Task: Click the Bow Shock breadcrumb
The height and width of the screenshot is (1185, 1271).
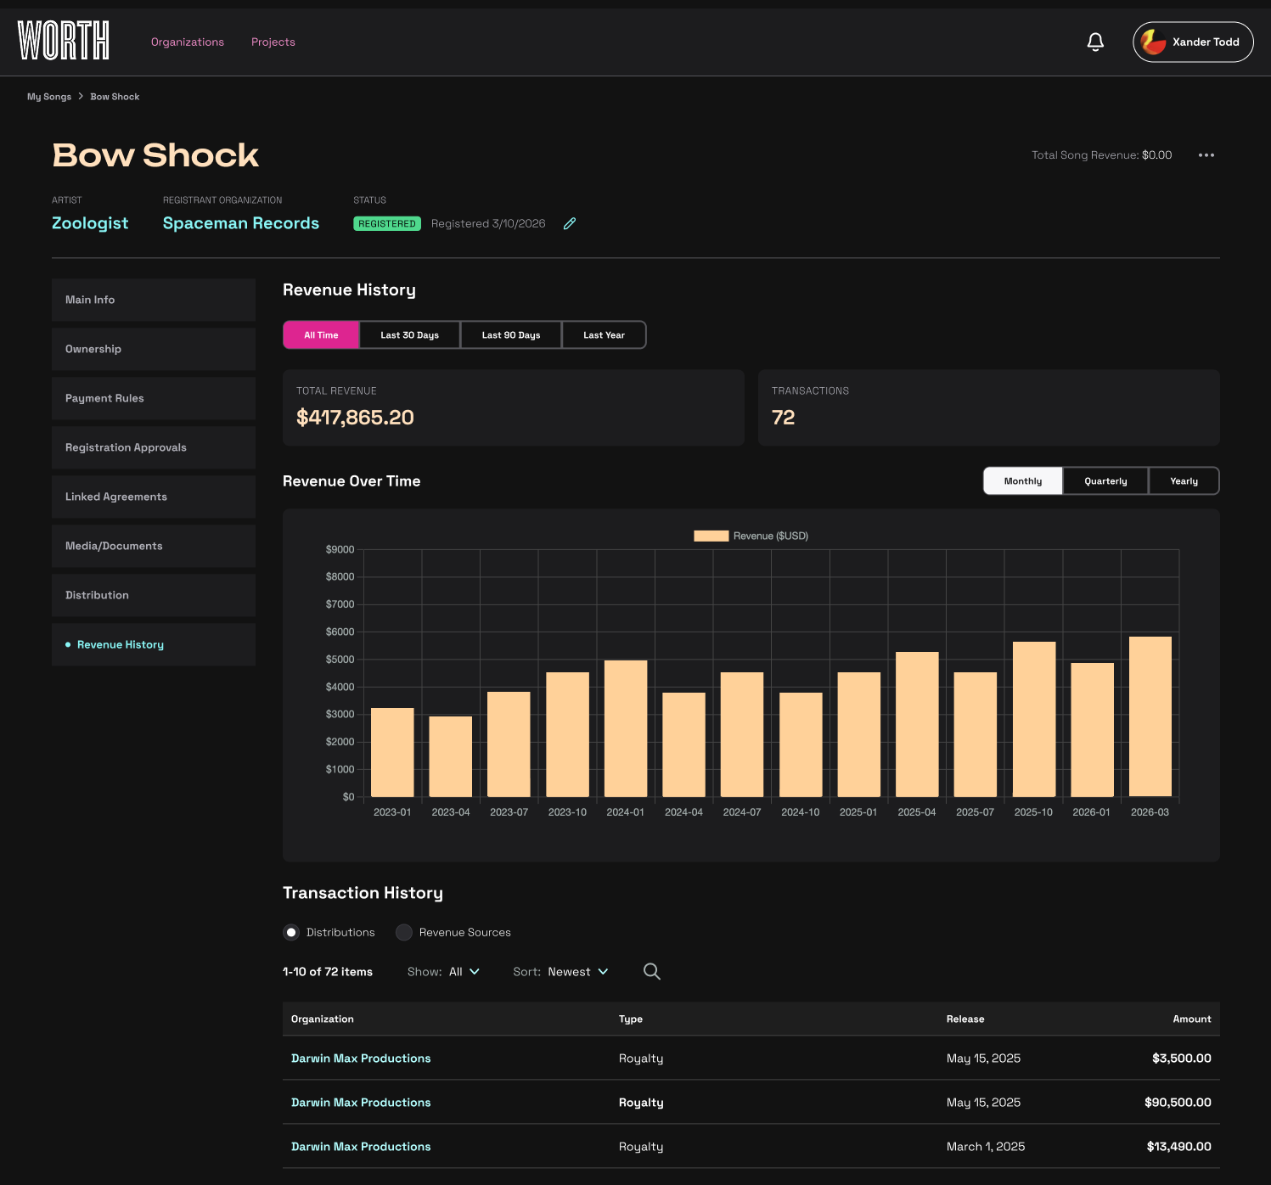Action: (115, 97)
